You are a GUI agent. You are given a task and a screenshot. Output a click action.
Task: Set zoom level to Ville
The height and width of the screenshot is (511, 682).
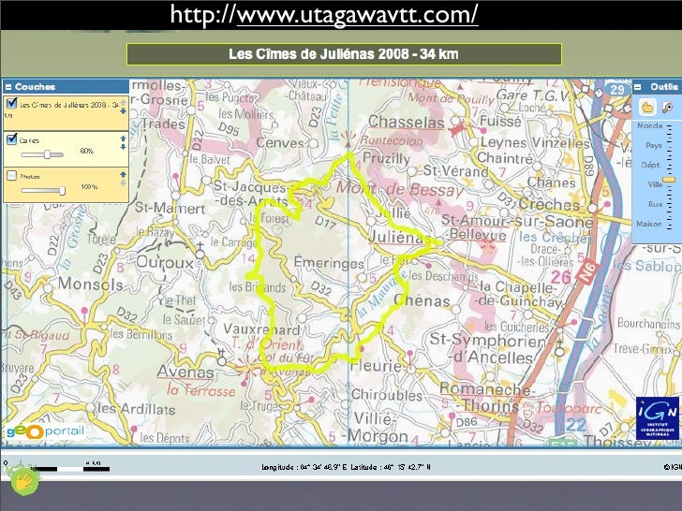tap(656, 184)
